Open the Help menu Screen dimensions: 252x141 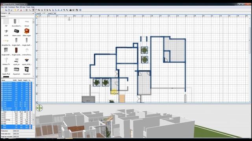pyautogui.click(x=33, y=7)
